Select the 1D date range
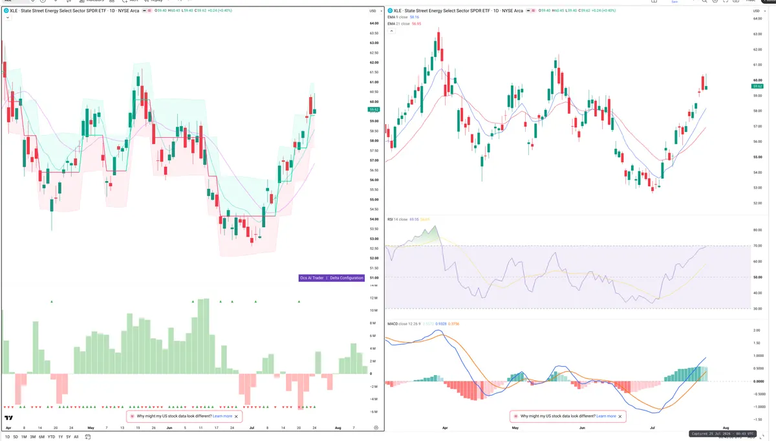The height and width of the screenshot is (441, 776). [x=7, y=437]
